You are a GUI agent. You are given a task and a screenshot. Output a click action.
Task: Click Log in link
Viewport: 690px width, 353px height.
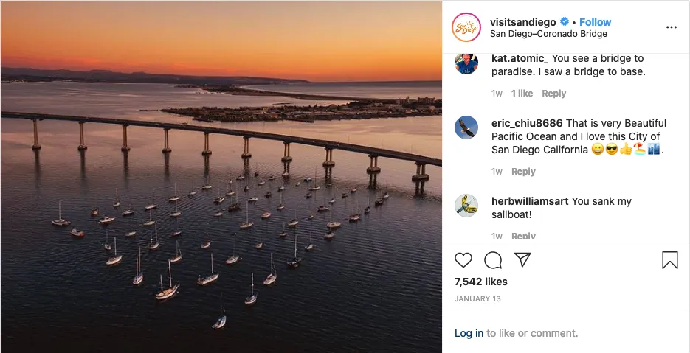[469, 333]
